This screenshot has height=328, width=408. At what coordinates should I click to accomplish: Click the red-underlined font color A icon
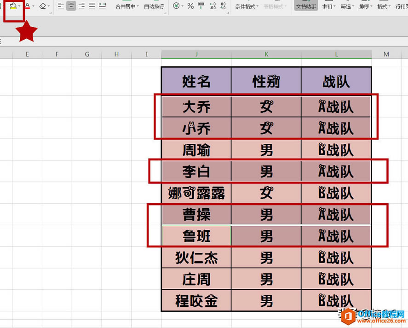27,6
